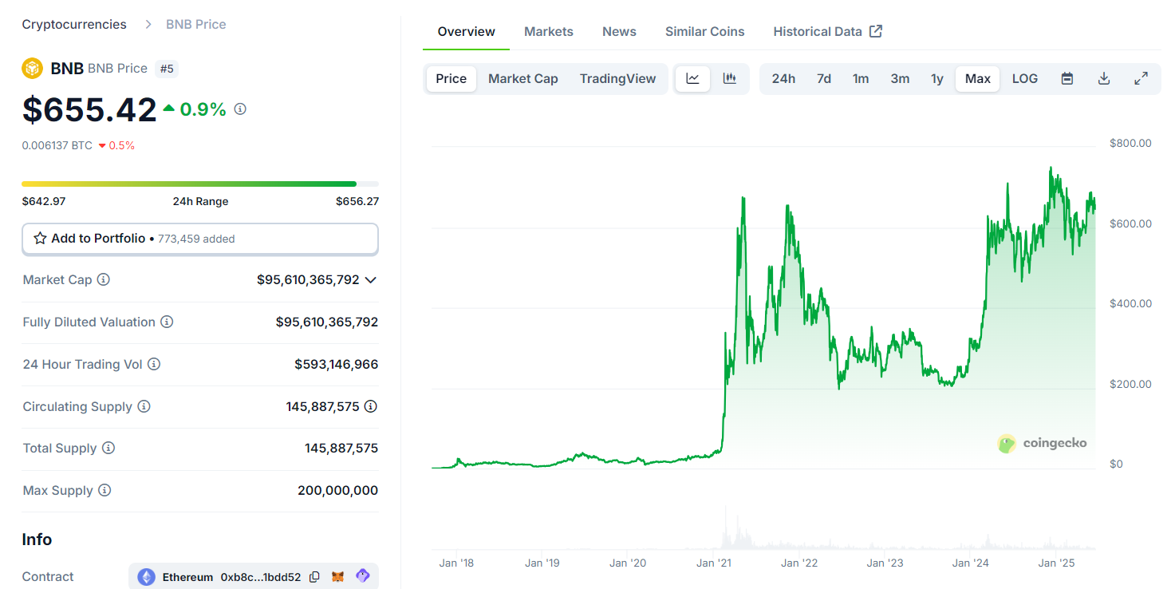Click the $593,146,966 trading volume value
The image size is (1175, 589).
click(x=337, y=365)
